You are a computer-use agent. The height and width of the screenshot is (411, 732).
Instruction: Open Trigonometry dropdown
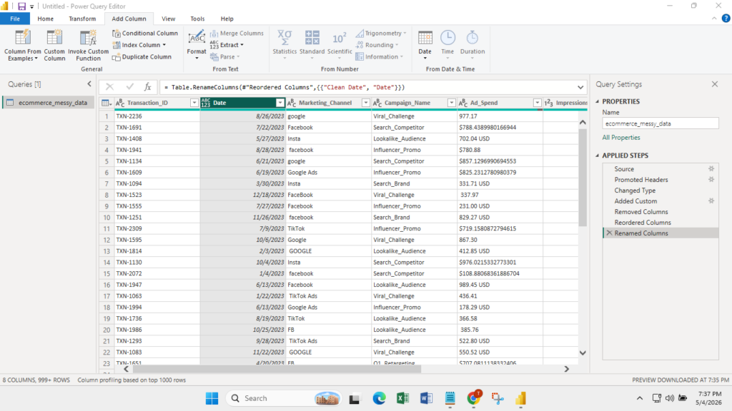click(381, 33)
